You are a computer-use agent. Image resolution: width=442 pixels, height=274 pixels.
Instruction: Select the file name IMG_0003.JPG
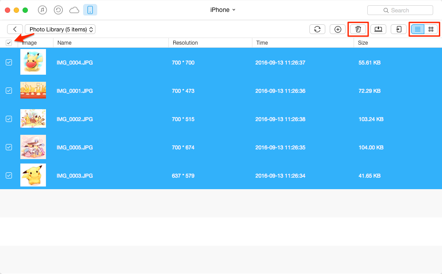click(x=75, y=175)
